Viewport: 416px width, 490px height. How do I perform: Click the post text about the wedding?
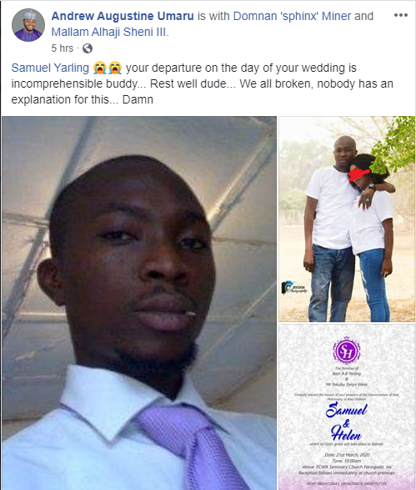pos(202,83)
